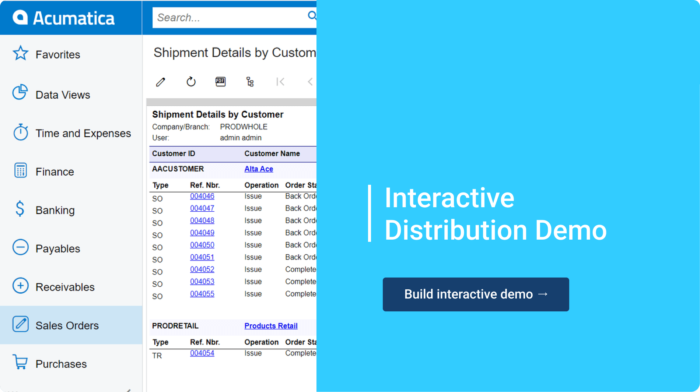Open the Banking workspace
This screenshot has height=392, width=700.
tap(55, 210)
